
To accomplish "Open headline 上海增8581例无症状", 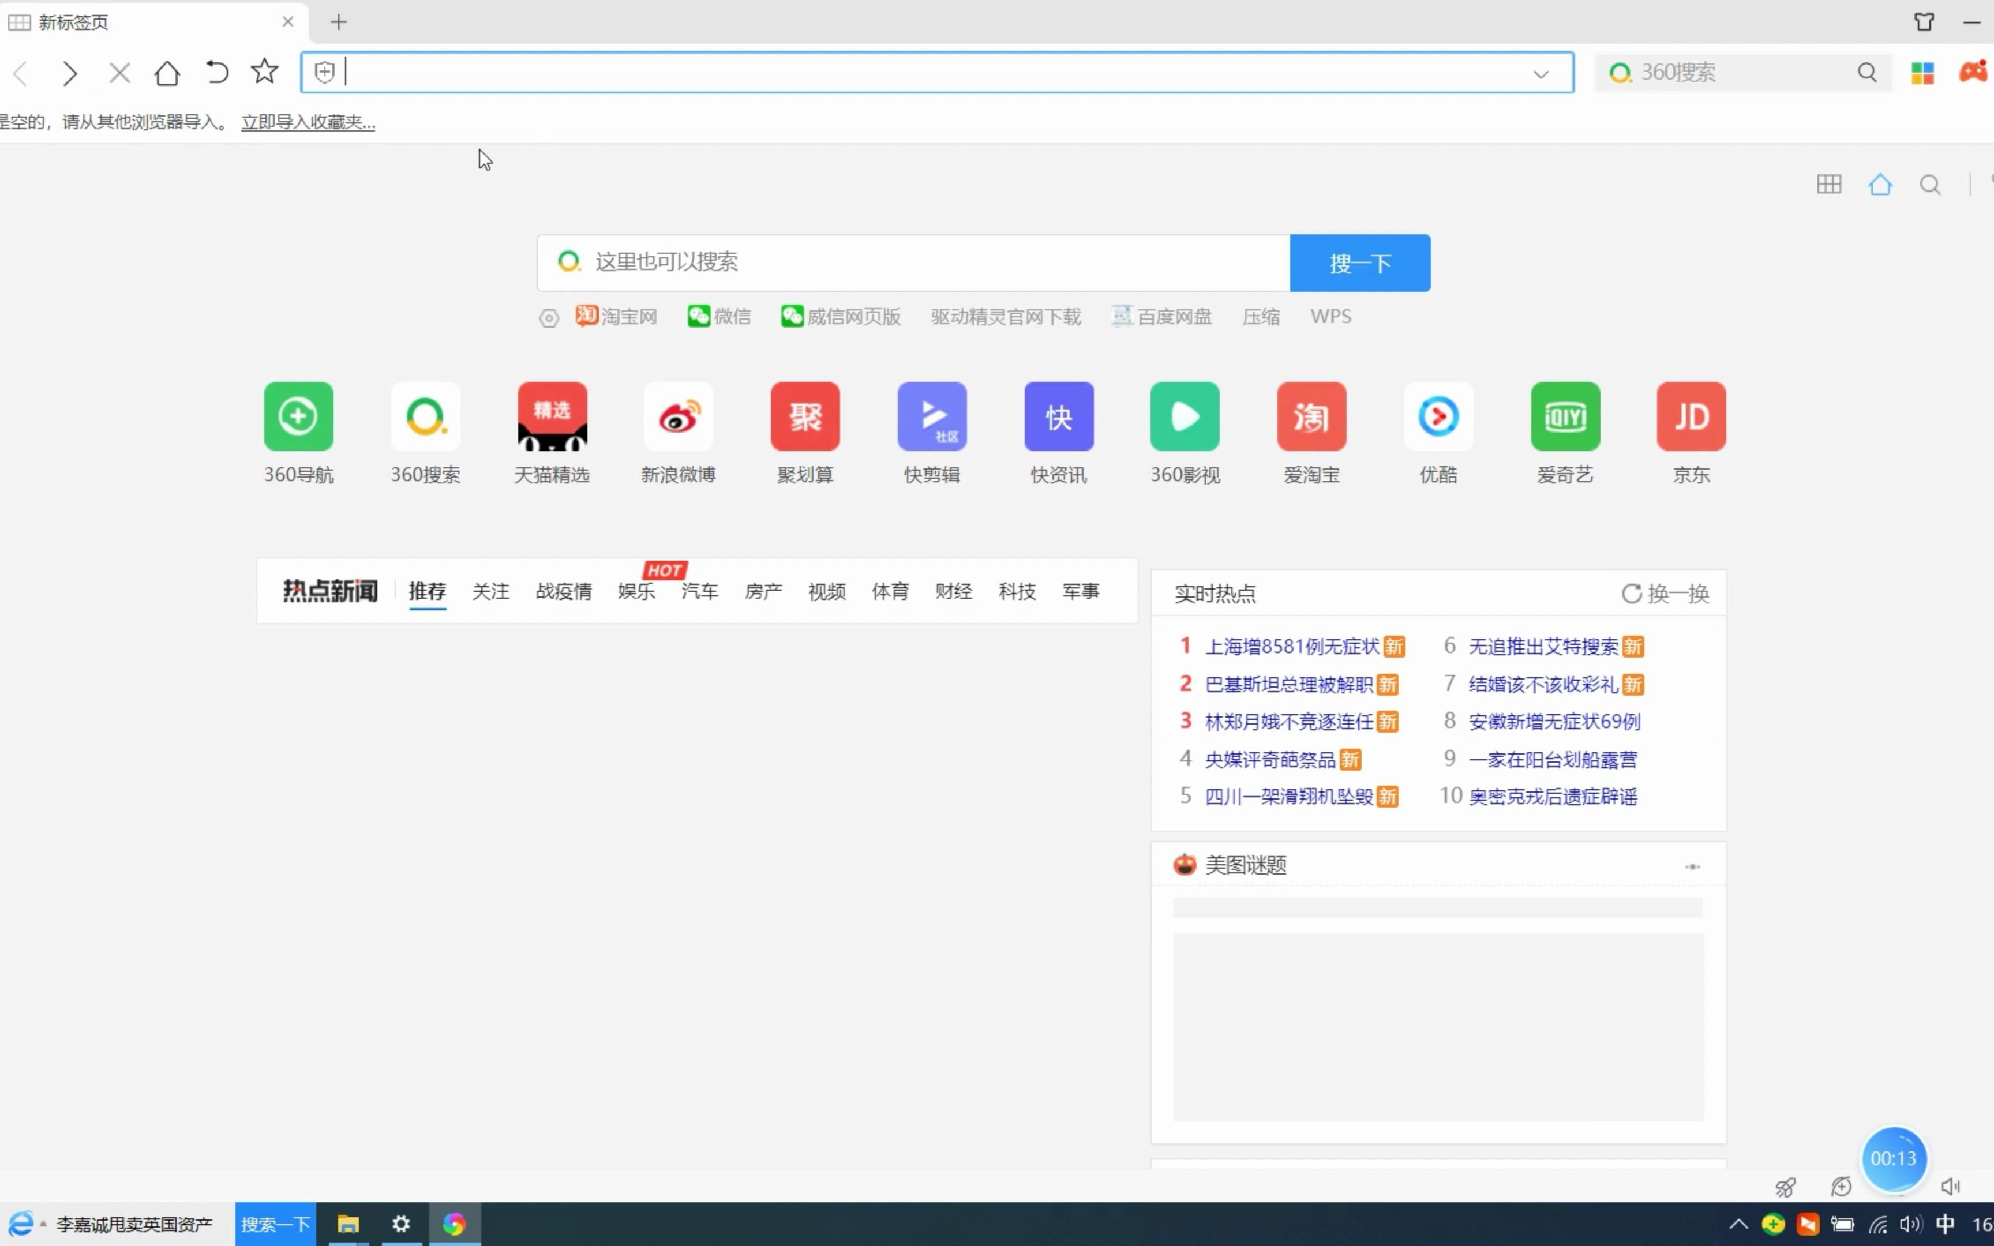I will [1292, 646].
